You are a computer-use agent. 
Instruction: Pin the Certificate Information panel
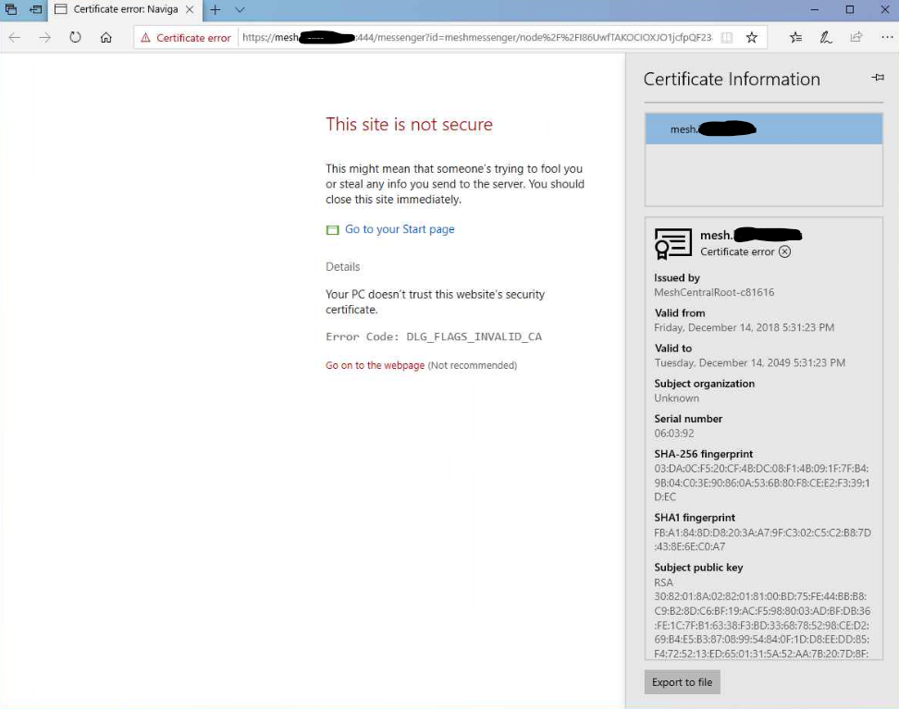(x=877, y=78)
